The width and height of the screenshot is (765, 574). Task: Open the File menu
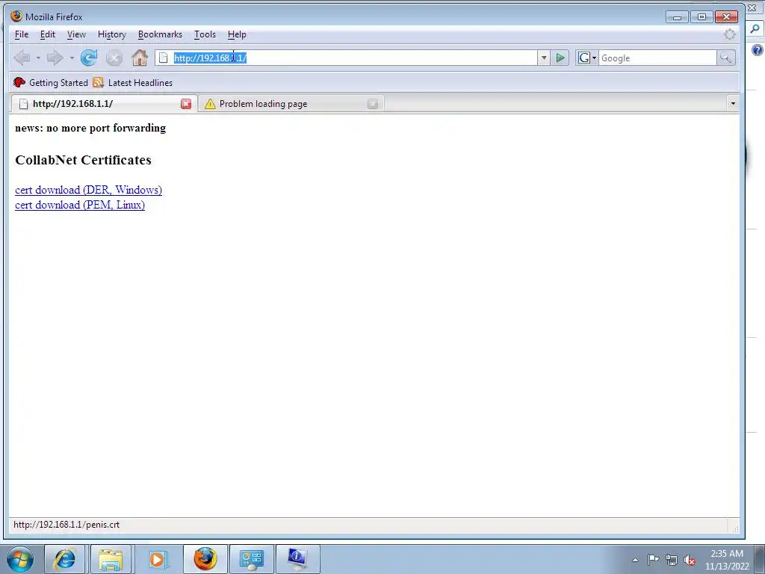[22, 34]
